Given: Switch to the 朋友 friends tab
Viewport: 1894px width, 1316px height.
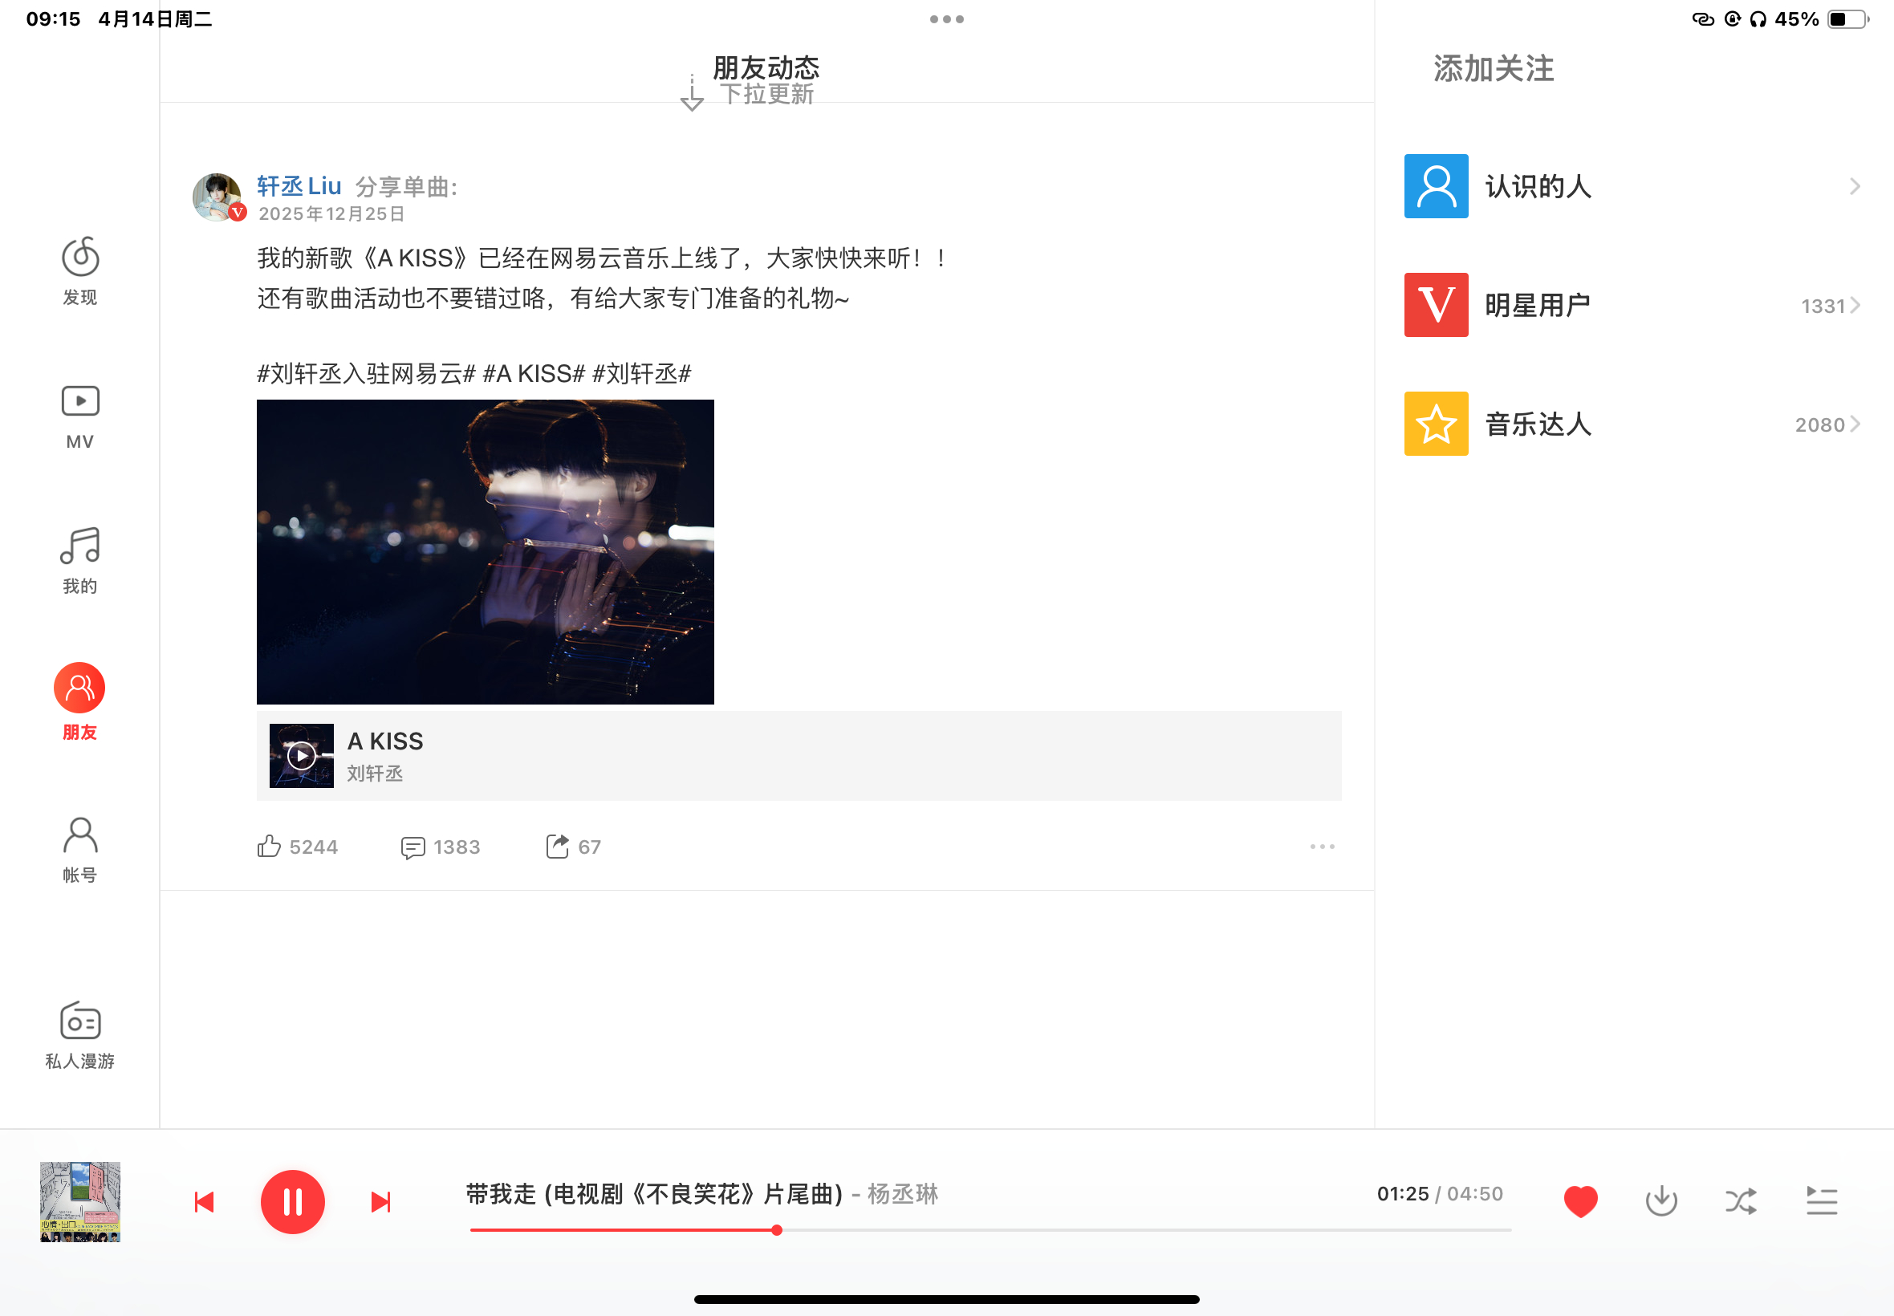Looking at the screenshot, I should tap(79, 699).
